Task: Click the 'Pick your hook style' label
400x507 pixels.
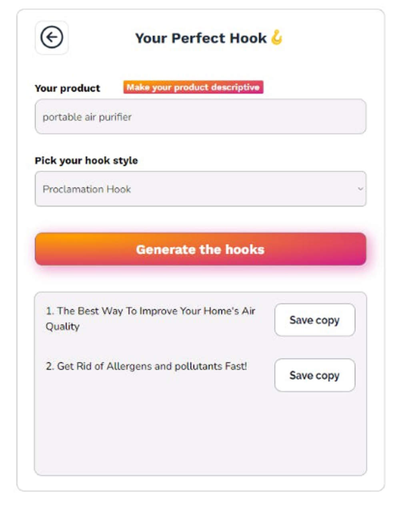Action: (86, 160)
